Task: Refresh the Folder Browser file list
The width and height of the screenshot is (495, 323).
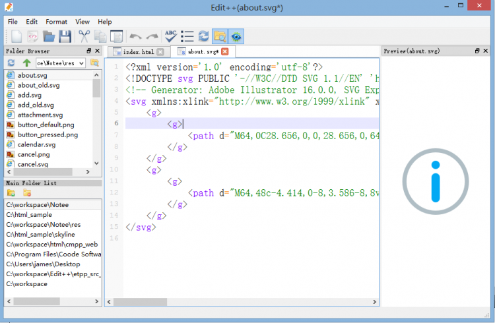Action: tap(11, 63)
